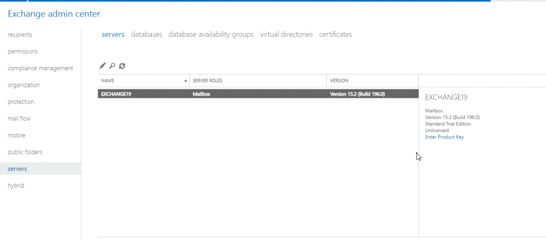546x240 pixels.
Task: Switch to the databases tab
Action: [x=147, y=35]
